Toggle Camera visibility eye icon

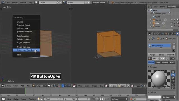pos(172,20)
